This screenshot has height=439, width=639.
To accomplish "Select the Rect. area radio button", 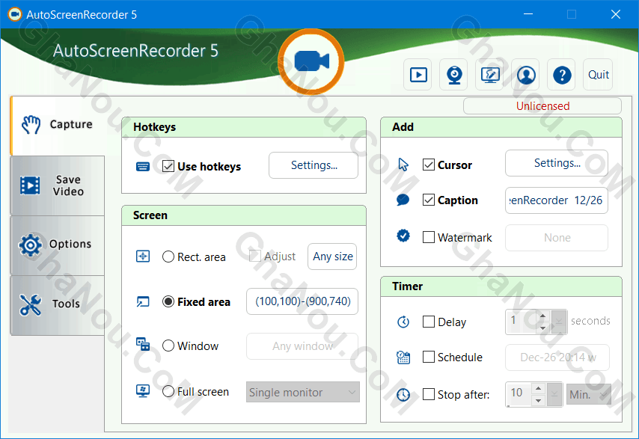I will click(168, 257).
